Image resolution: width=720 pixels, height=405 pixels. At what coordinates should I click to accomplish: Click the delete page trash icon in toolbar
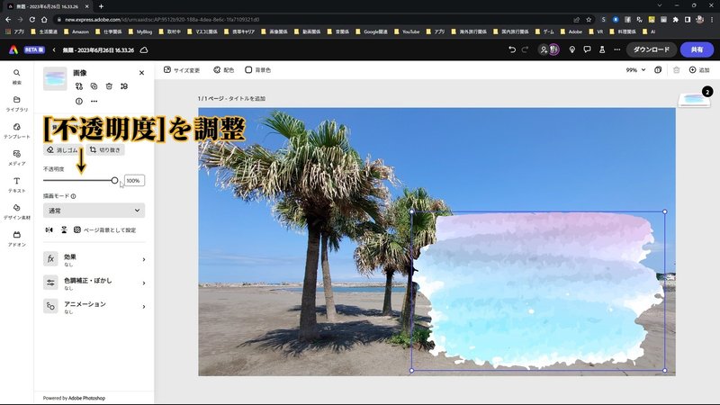676,70
